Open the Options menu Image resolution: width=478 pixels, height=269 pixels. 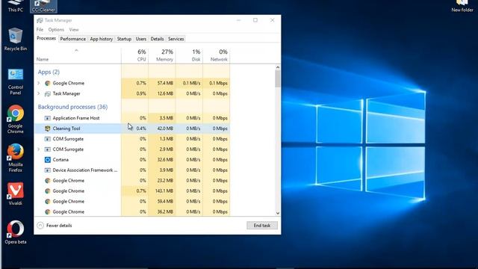(56, 30)
